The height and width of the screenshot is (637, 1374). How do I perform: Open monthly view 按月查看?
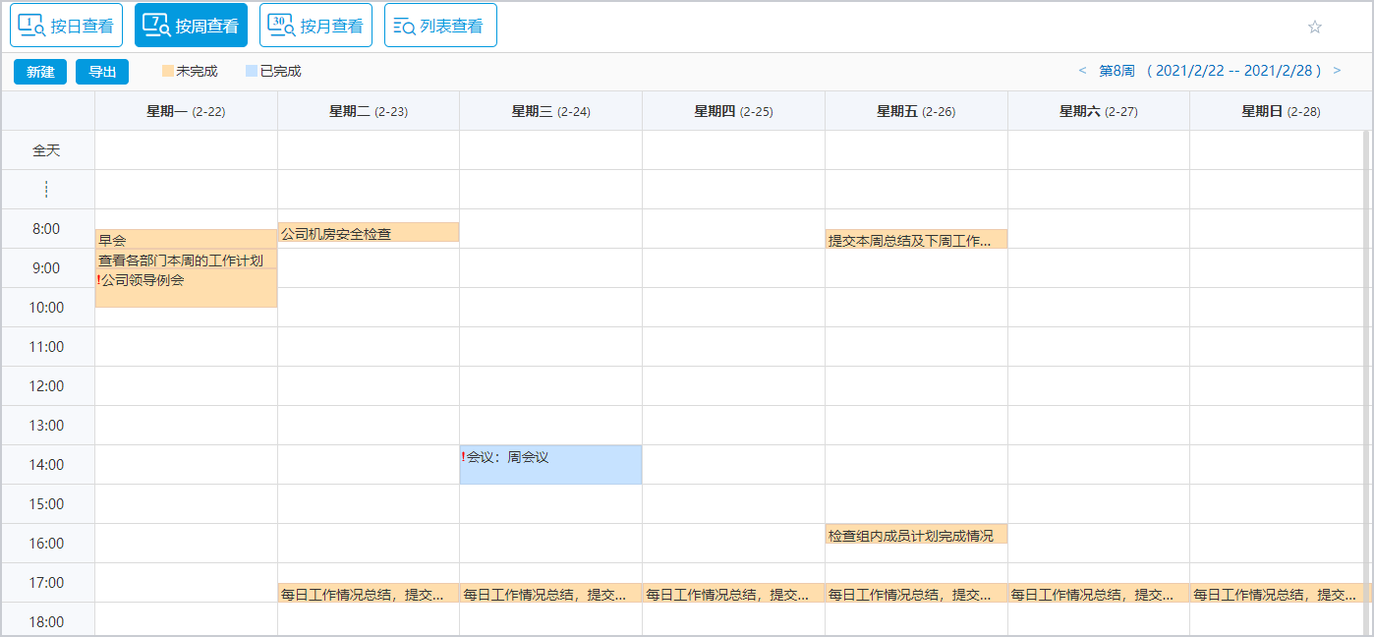315,26
